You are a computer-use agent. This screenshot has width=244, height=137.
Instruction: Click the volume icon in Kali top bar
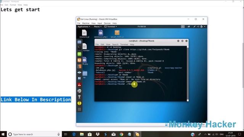click(x=198, y=27)
